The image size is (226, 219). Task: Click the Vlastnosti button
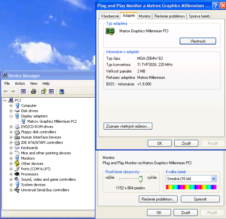click(198, 41)
